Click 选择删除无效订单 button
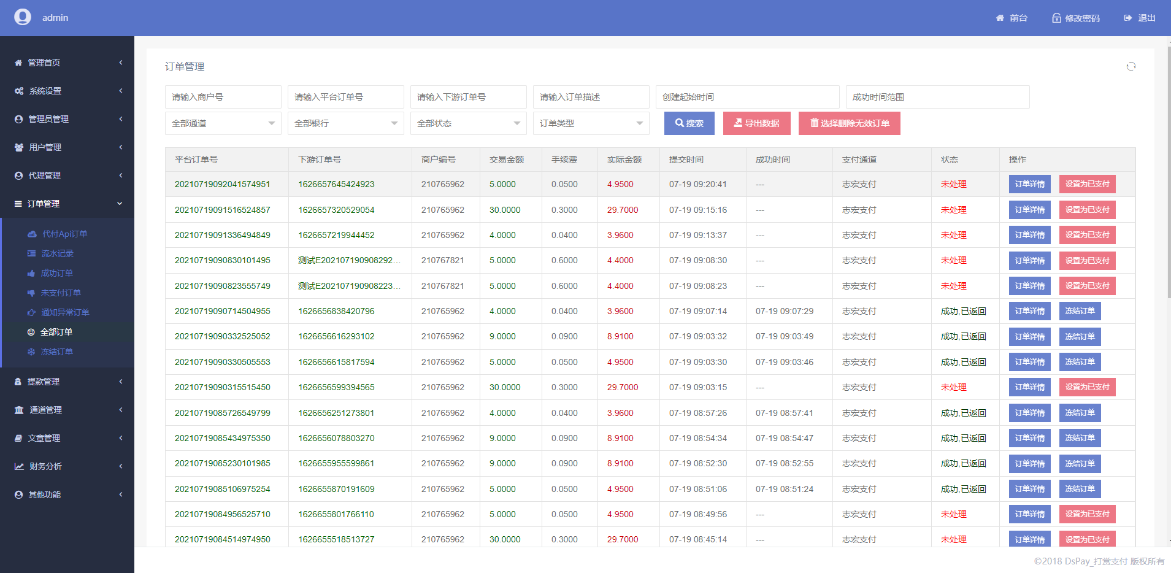Image resolution: width=1171 pixels, height=573 pixels. pyautogui.click(x=850, y=123)
